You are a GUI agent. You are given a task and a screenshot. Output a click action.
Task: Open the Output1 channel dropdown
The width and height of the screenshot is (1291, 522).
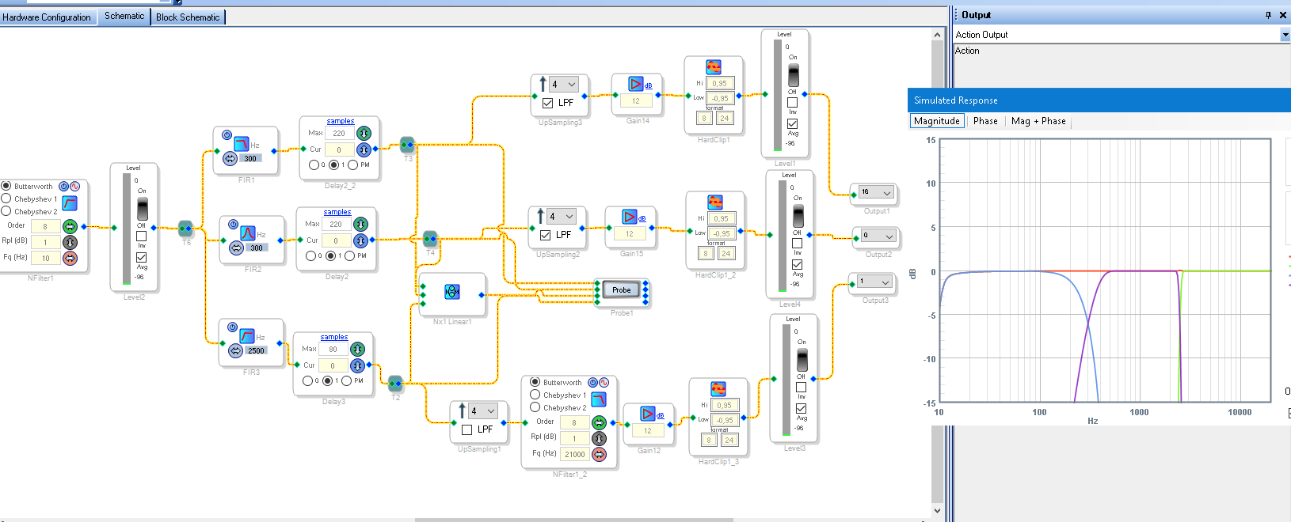886,192
